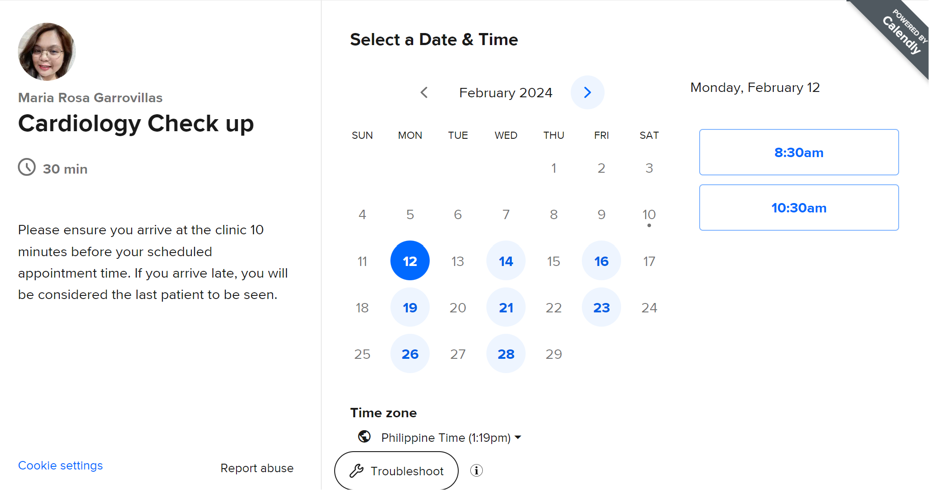Click Maria Rosa's profile photo
Viewport: 929px width, 490px height.
click(47, 52)
